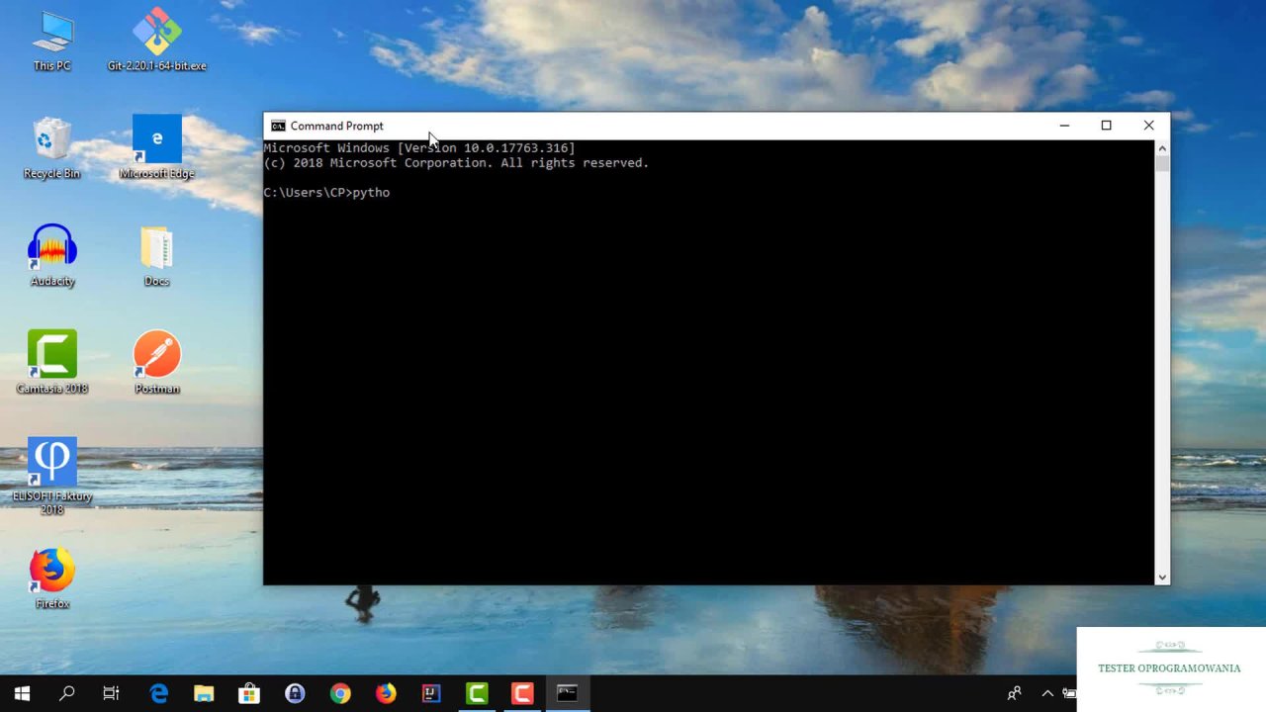Open IntelliJ IDEA from the taskbar
Viewport: 1266px width, 712px height.
(x=431, y=693)
